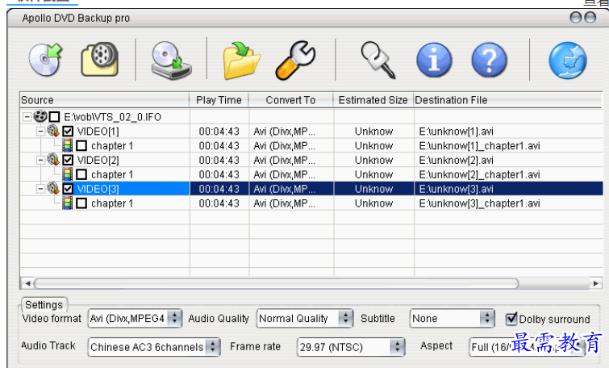Click filmstrip icon of chapter 1 under VIDEO[2]
This screenshot has height=368, width=609.
(x=68, y=174)
